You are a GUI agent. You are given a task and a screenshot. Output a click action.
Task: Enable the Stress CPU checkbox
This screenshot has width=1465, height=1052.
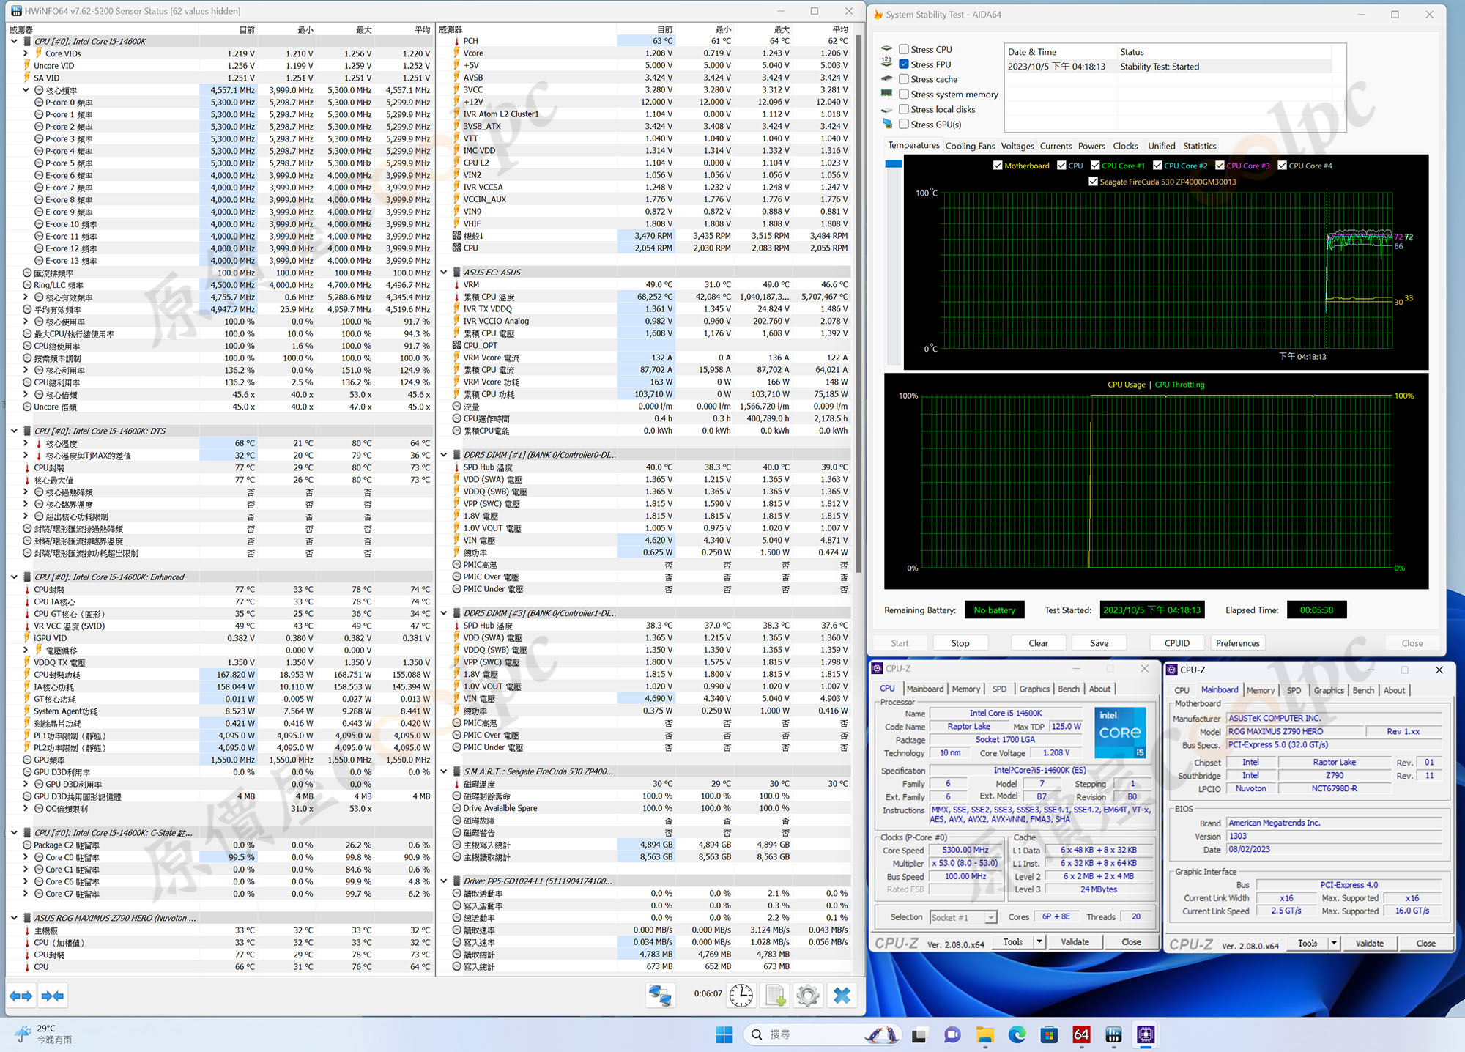pyautogui.click(x=904, y=49)
